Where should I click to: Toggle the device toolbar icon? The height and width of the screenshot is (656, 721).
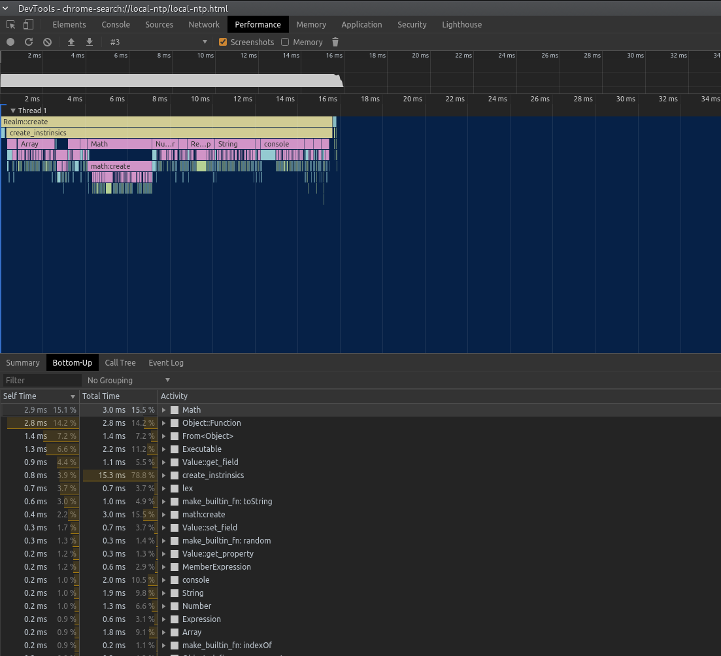point(28,25)
